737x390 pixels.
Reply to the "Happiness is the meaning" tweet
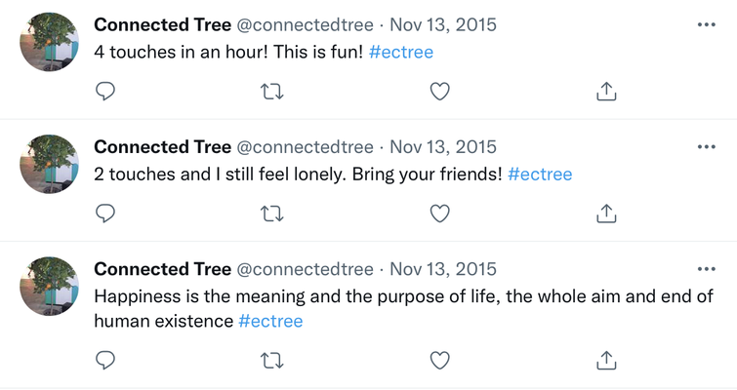pyautogui.click(x=106, y=360)
